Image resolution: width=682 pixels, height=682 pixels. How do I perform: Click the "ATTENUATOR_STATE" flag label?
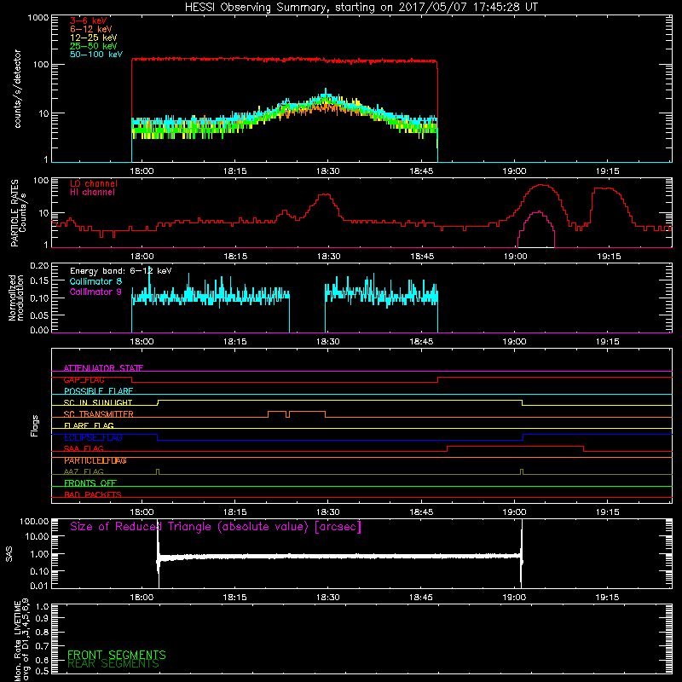(x=103, y=368)
